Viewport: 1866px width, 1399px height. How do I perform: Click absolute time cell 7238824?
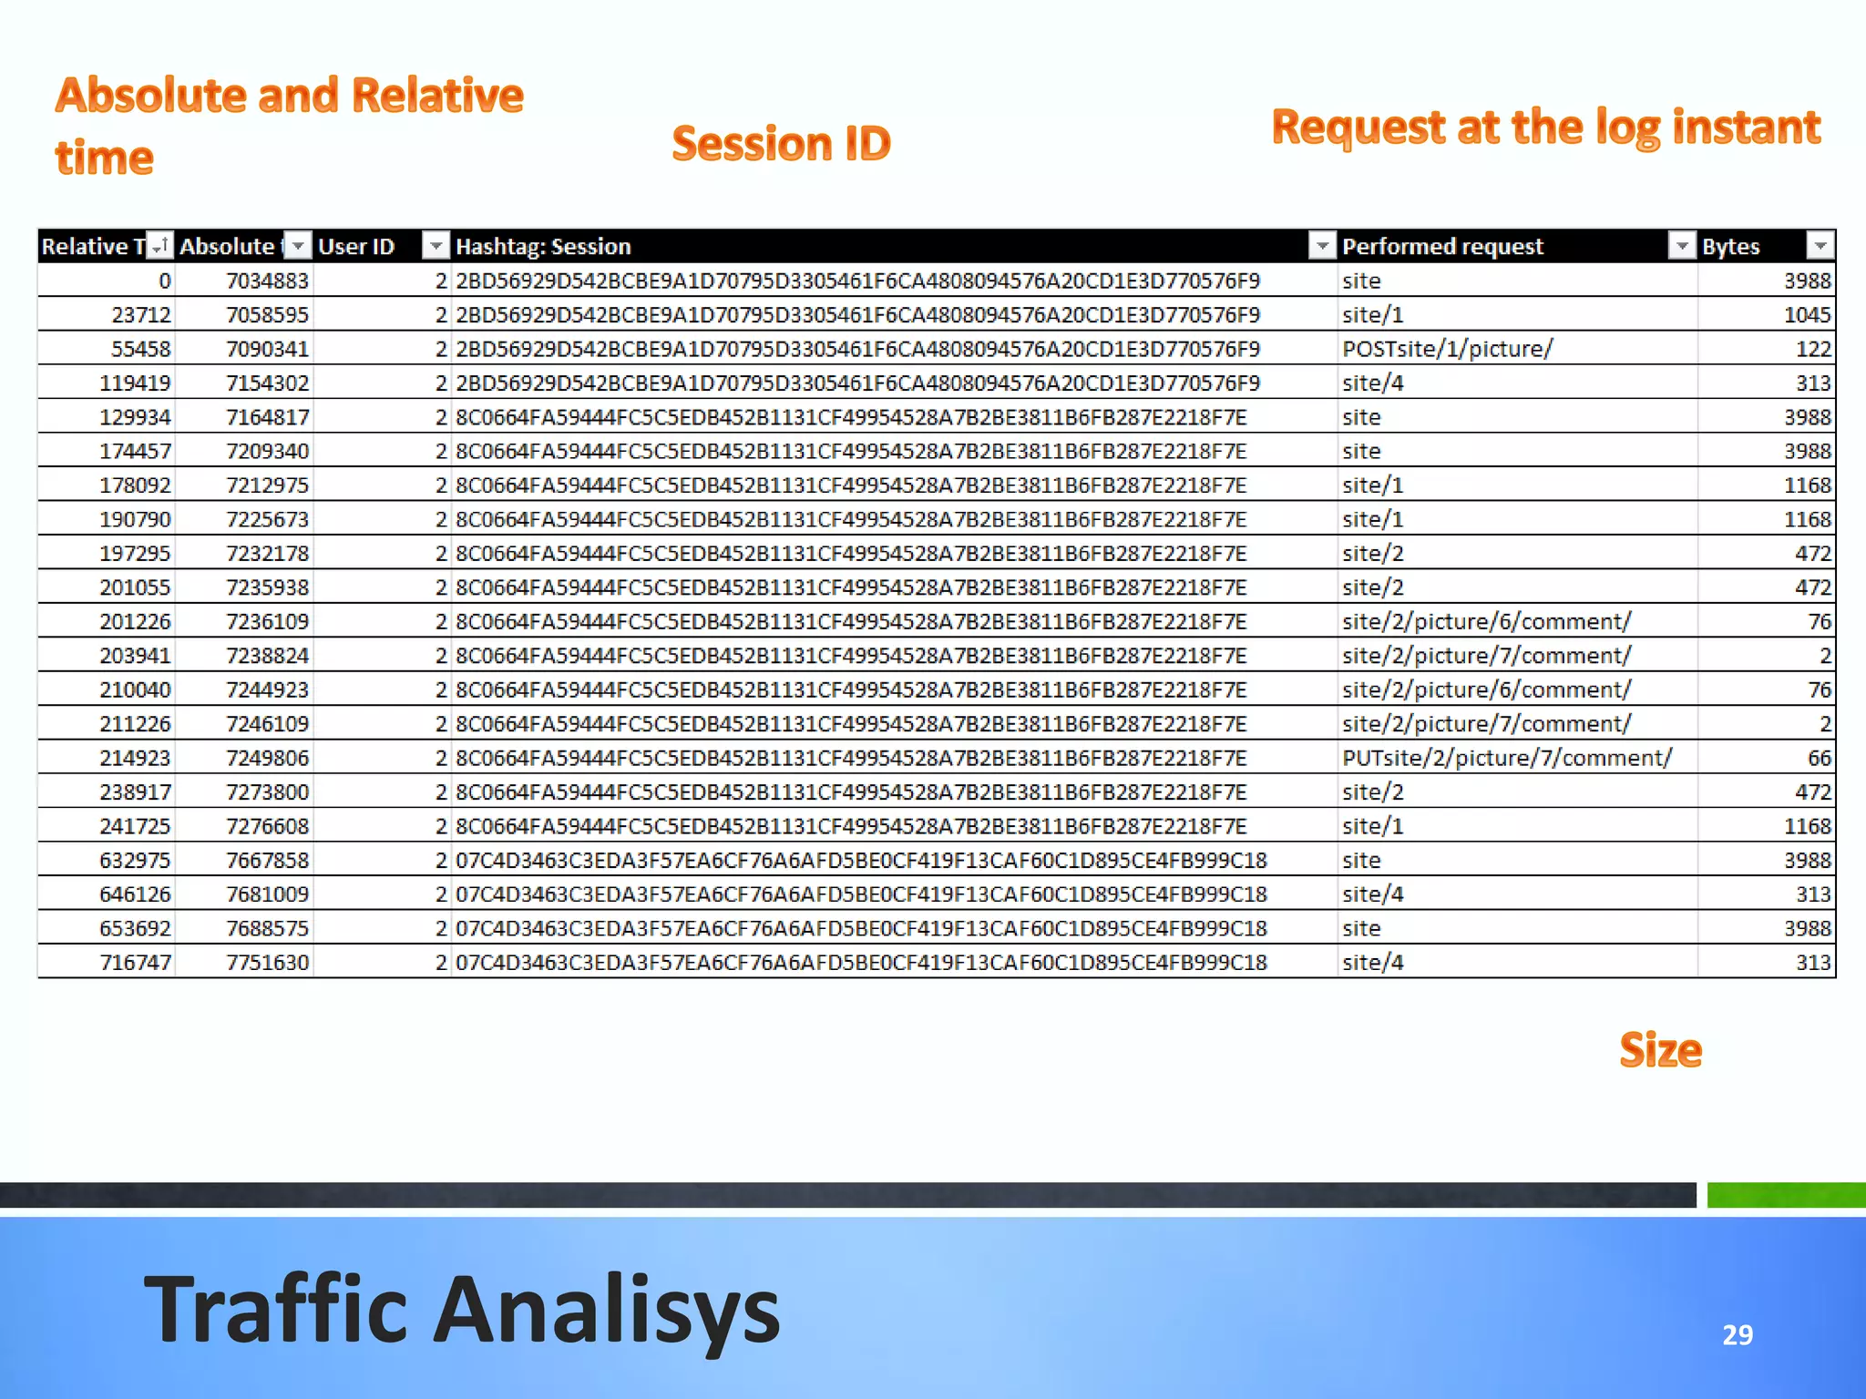pyautogui.click(x=244, y=656)
